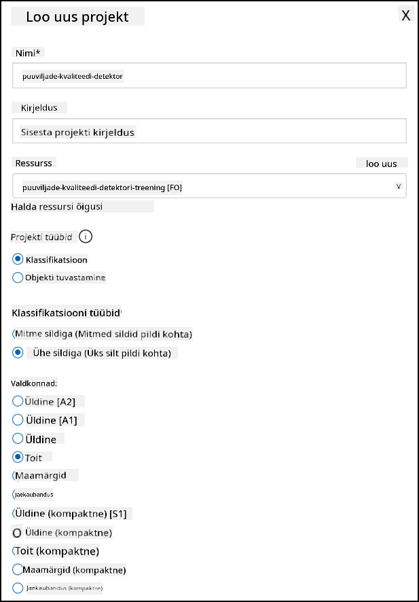Select the Üldine [A1] domain

18,420
